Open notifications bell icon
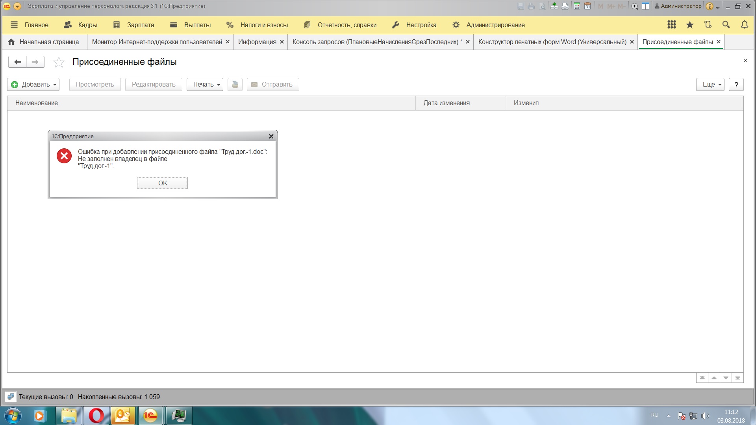This screenshot has height=425, width=756. pyautogui.click(x=744, y=25)
